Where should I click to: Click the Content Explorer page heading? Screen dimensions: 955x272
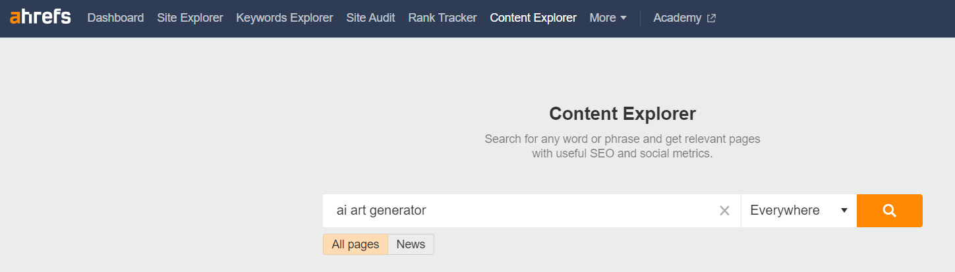point(622,114)
